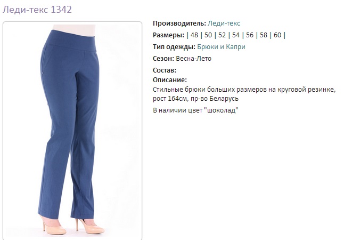Screen dimensions: 344x240
Task: Open the Брюки и Капри category link
Action: click(x=221, y=47)
